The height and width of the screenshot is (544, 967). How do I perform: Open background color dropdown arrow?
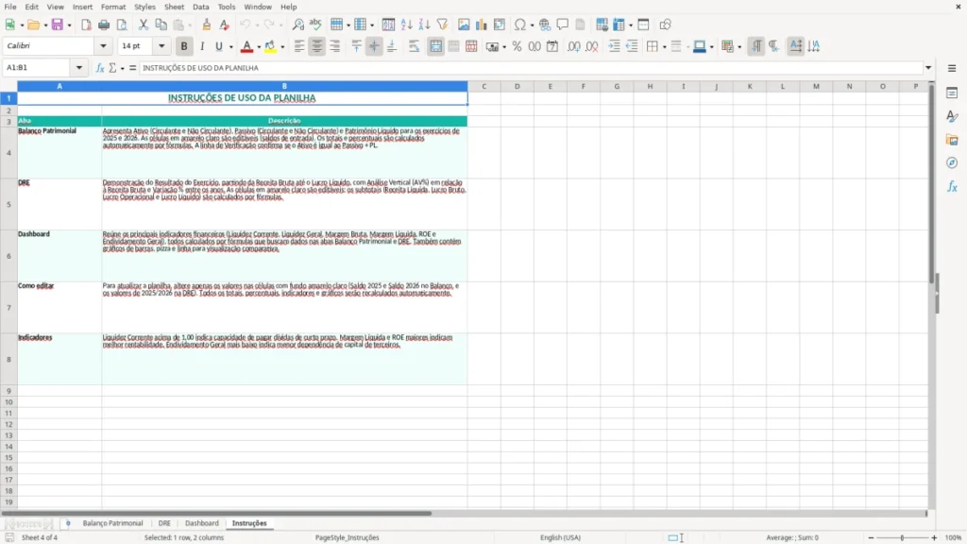click(282, 47)
